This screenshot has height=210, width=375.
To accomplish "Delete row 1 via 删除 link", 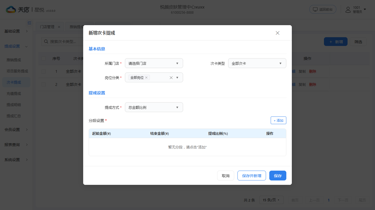I will click(313, 71).
